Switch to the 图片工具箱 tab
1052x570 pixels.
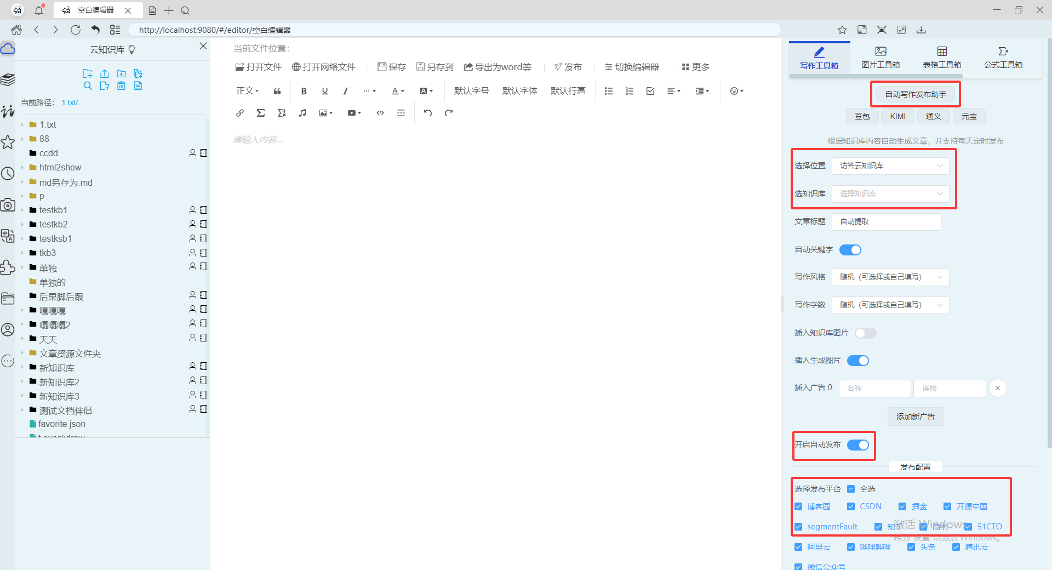point(881,58)
